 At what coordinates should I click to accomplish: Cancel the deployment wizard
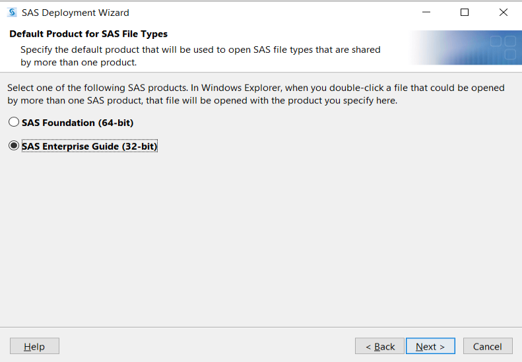(488, 346)
